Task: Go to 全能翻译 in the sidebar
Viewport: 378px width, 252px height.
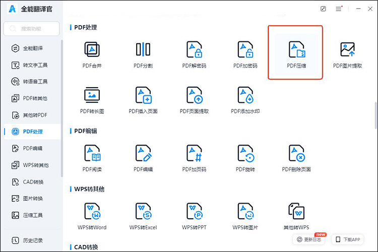Action: tap(32, 48)
